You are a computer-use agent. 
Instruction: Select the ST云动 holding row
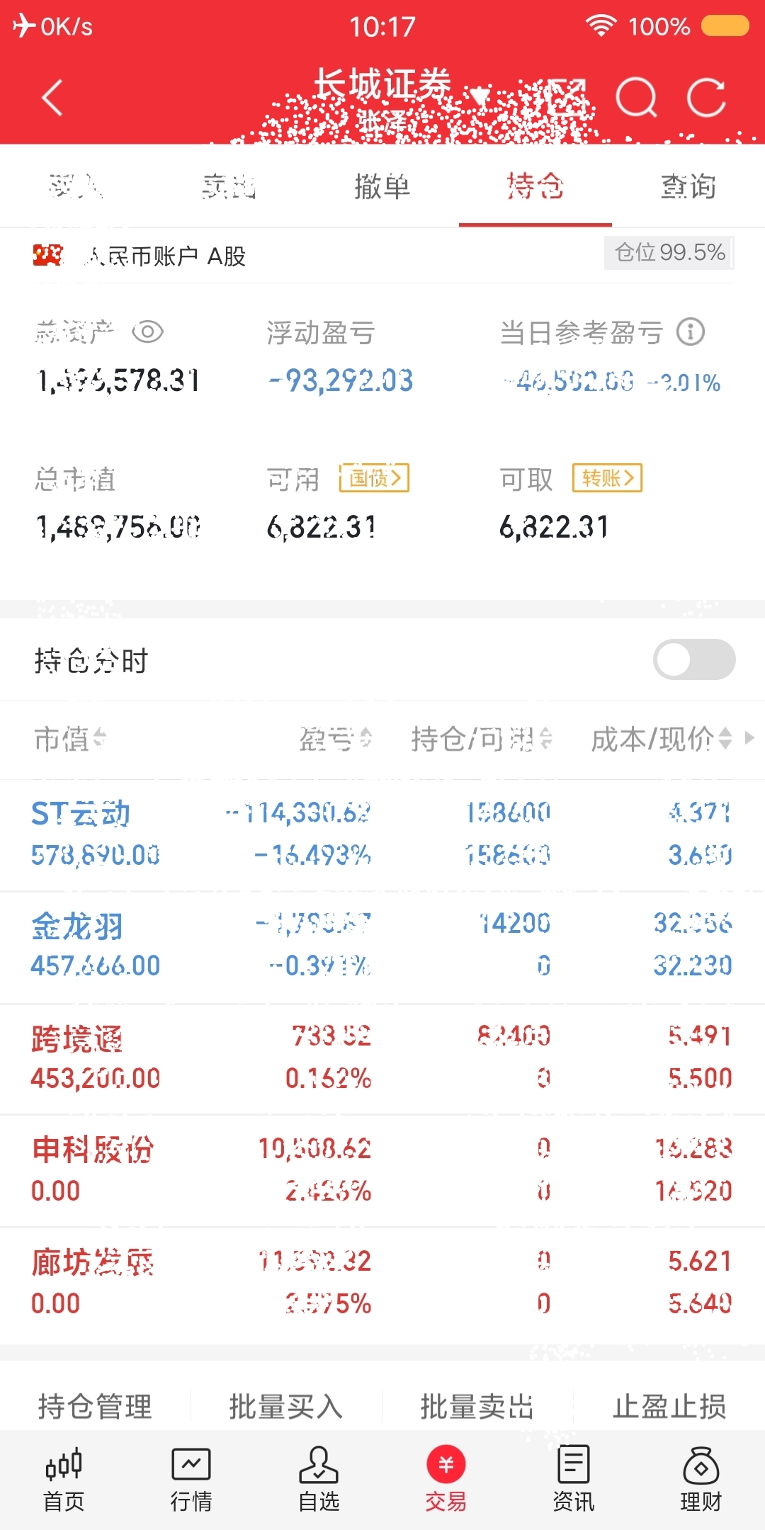click(x=382, y=834)
